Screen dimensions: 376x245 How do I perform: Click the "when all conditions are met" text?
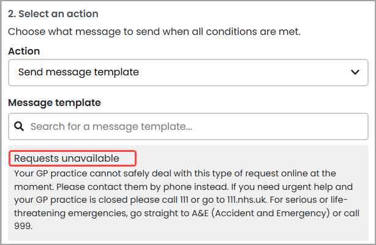(239, 32)
